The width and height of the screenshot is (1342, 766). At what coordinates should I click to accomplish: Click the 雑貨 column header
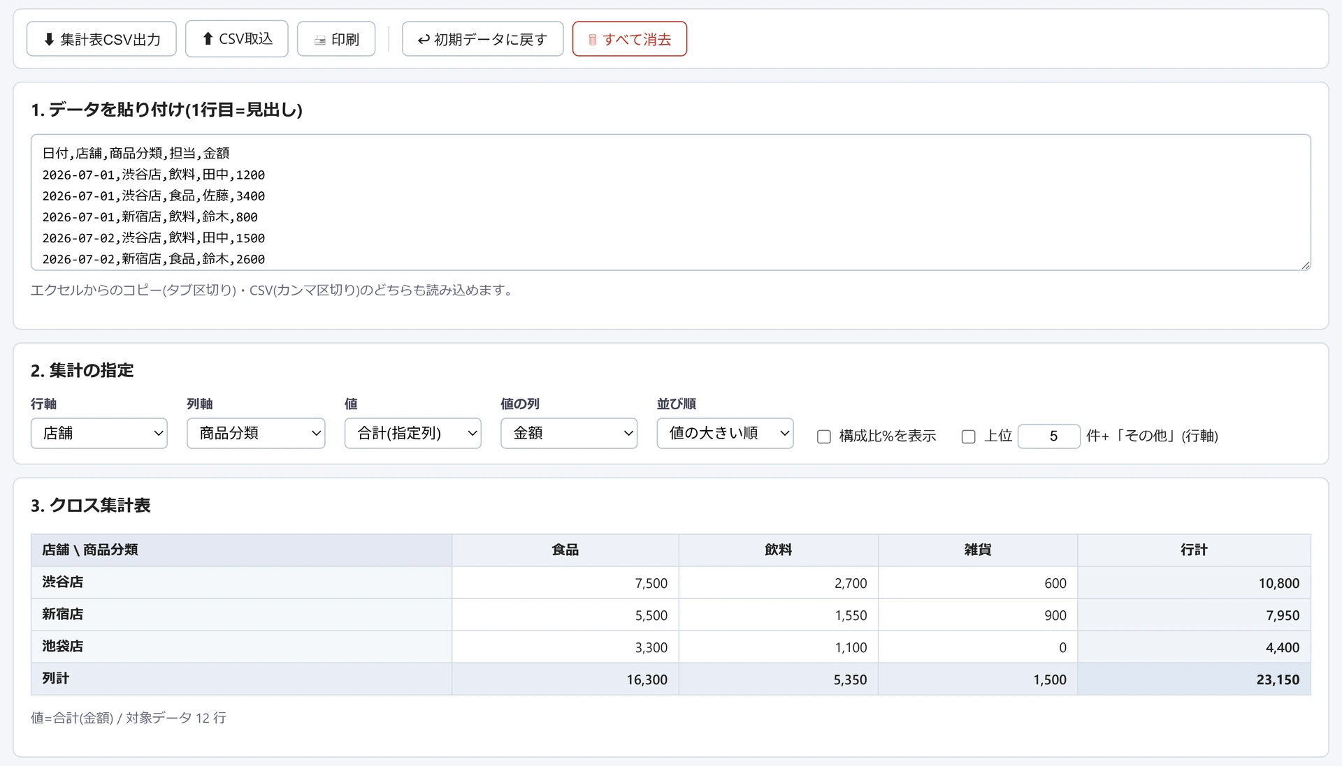[x=978, y=550]
